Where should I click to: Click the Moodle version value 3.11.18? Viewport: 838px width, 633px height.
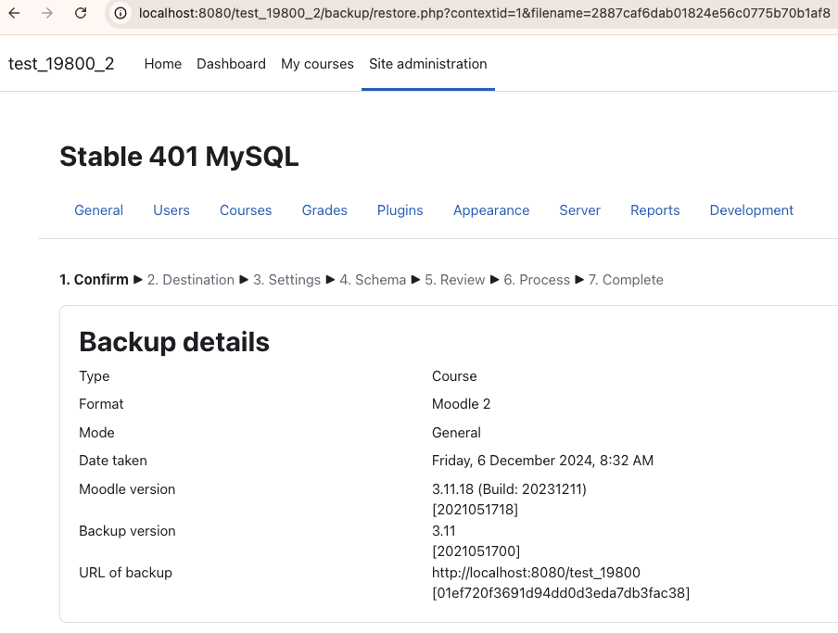click(x=509, y=489)
